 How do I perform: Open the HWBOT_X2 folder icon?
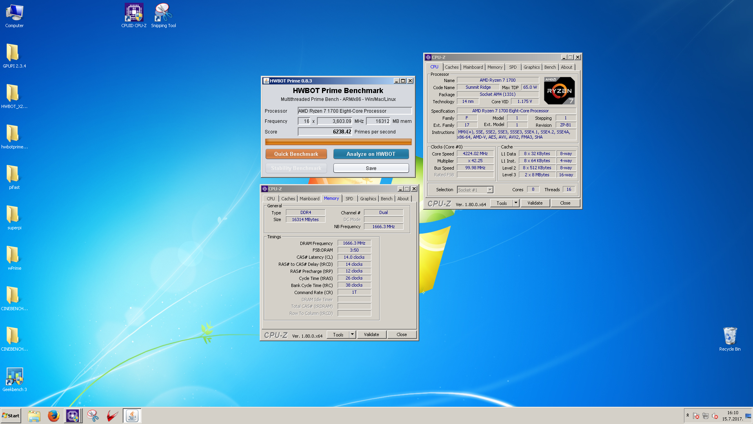[x=15, y=96]
